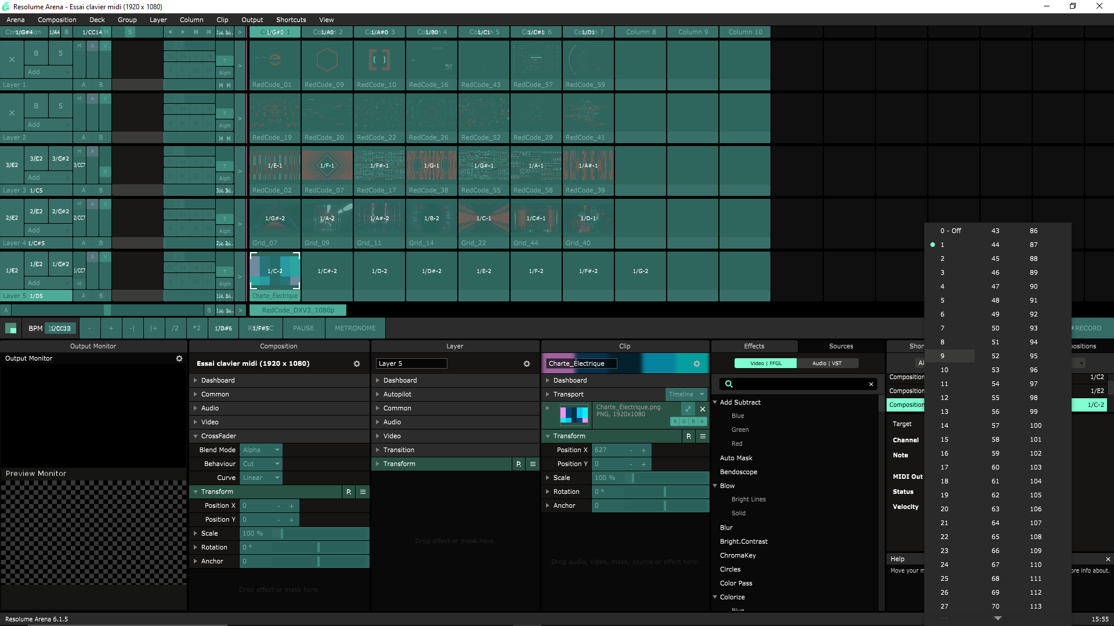Click the METRONOME button

355,329
